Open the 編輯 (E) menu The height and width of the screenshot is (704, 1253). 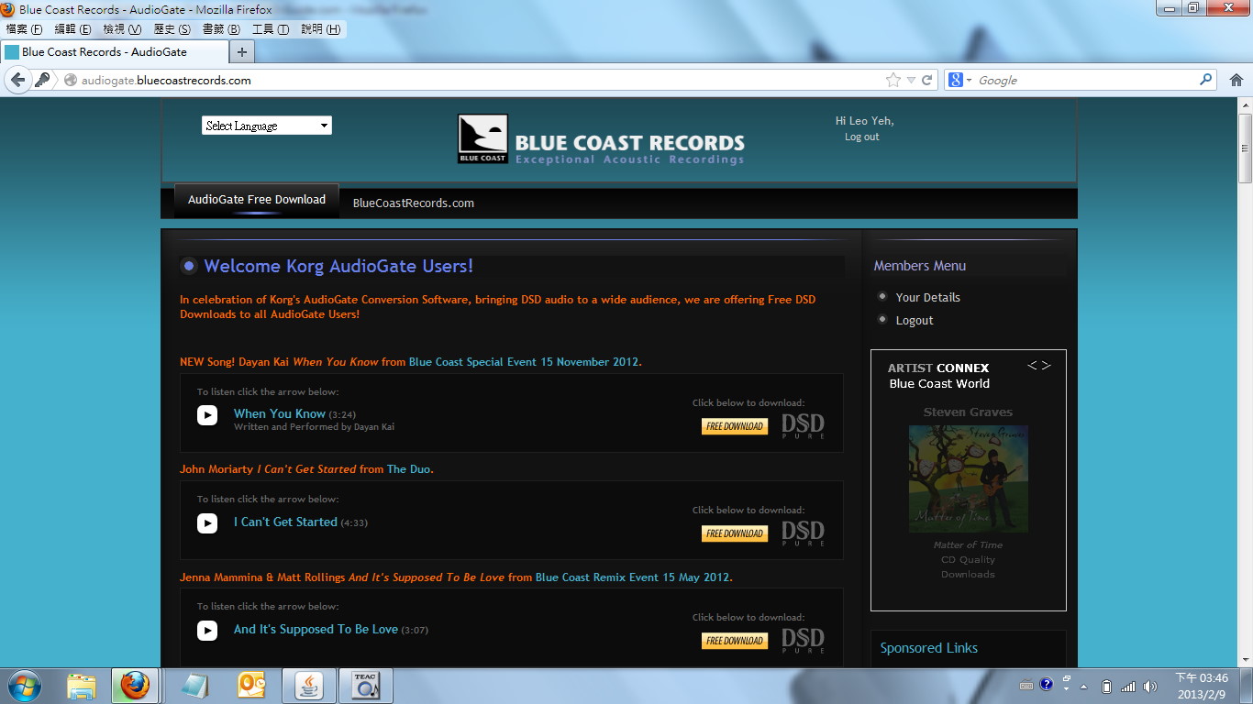click(72, 29)
